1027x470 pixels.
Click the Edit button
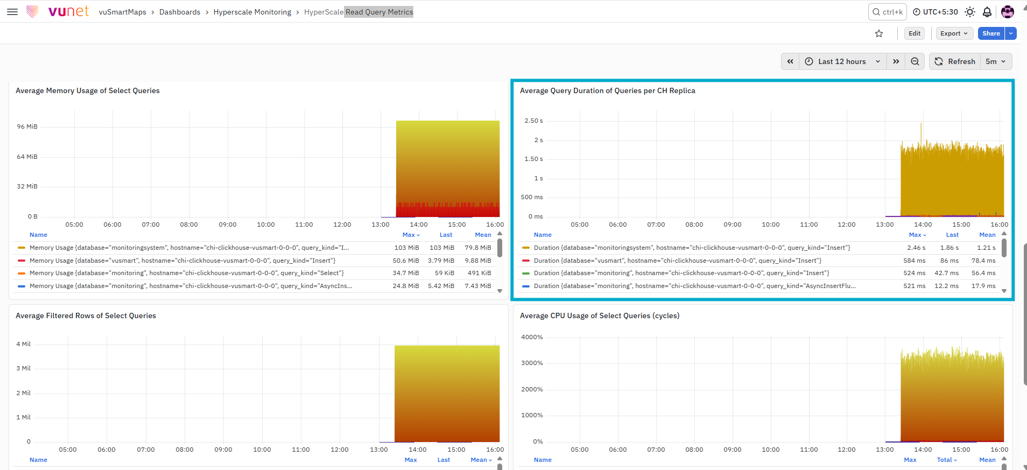(x=915, y=33)
